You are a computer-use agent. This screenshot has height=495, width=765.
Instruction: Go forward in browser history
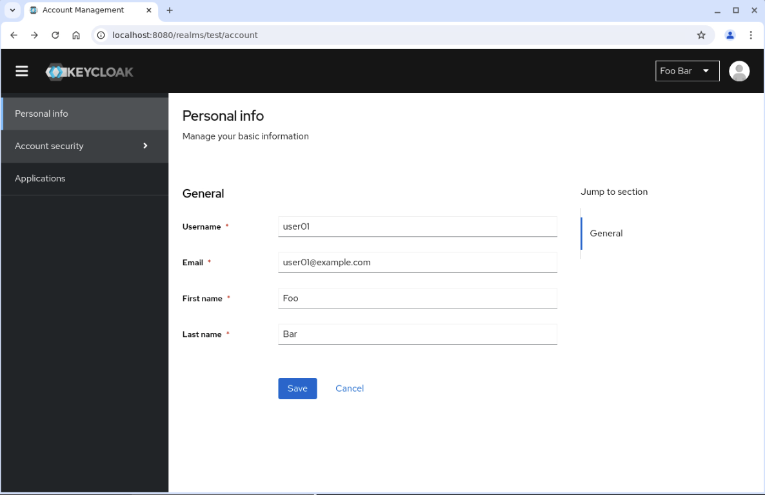point(34,35)
